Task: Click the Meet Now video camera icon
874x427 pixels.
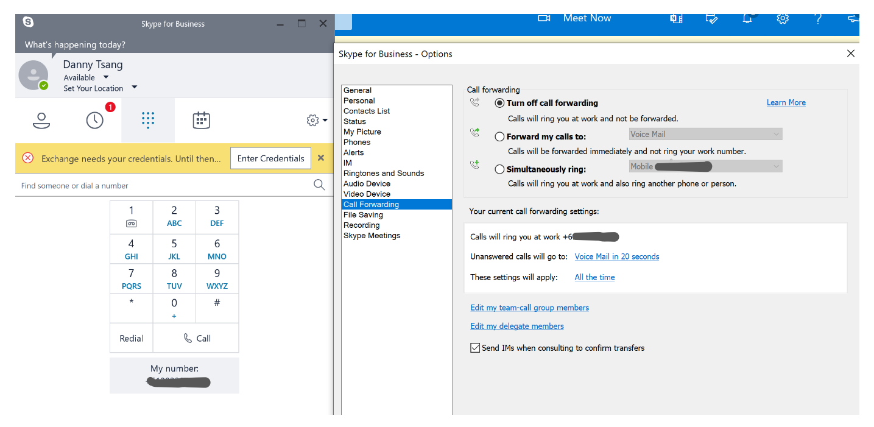Action: click(543, 18)
